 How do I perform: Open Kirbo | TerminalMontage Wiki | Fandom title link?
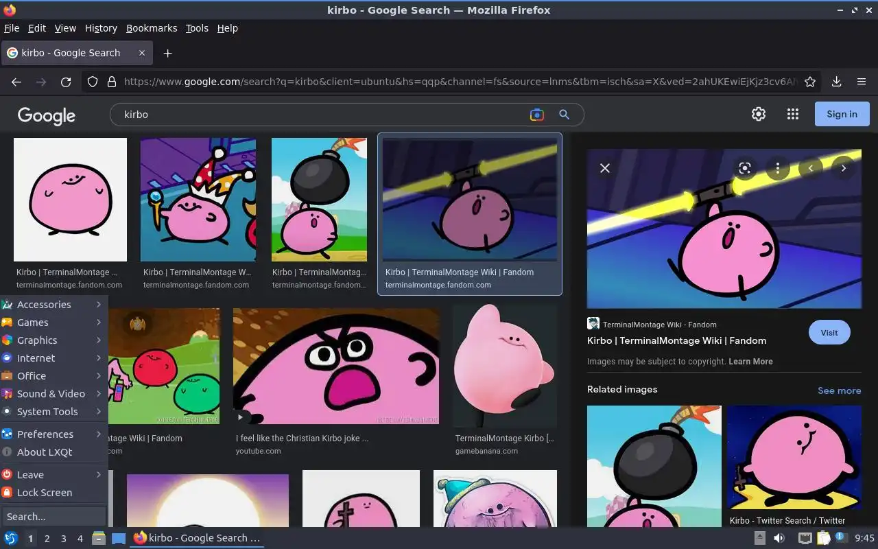[676, 340]
